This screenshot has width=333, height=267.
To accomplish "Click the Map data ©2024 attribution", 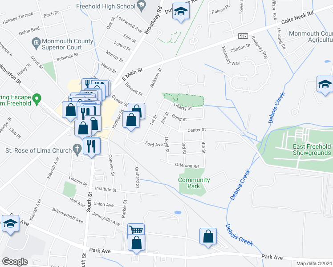I will (314, 263).
